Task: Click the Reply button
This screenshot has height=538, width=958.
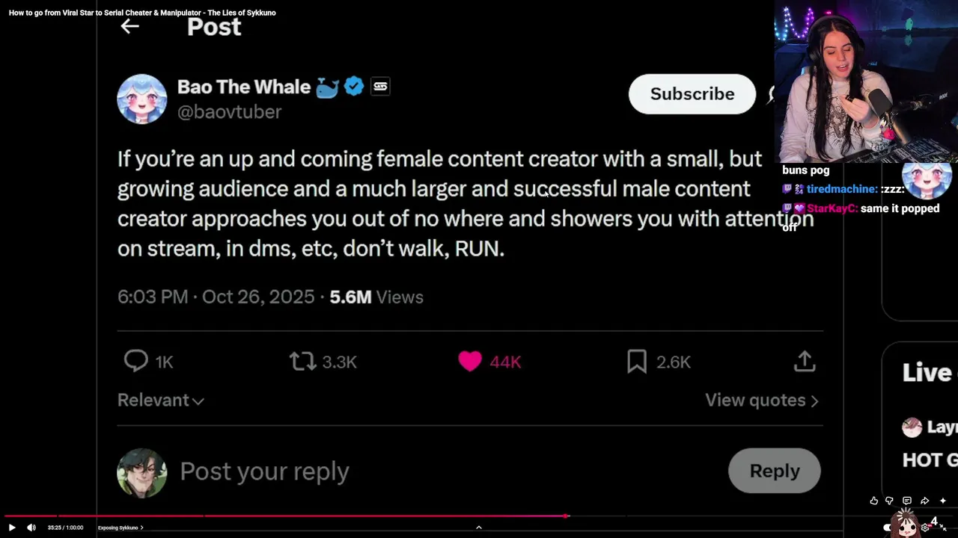Action: [x=775, y=471]
